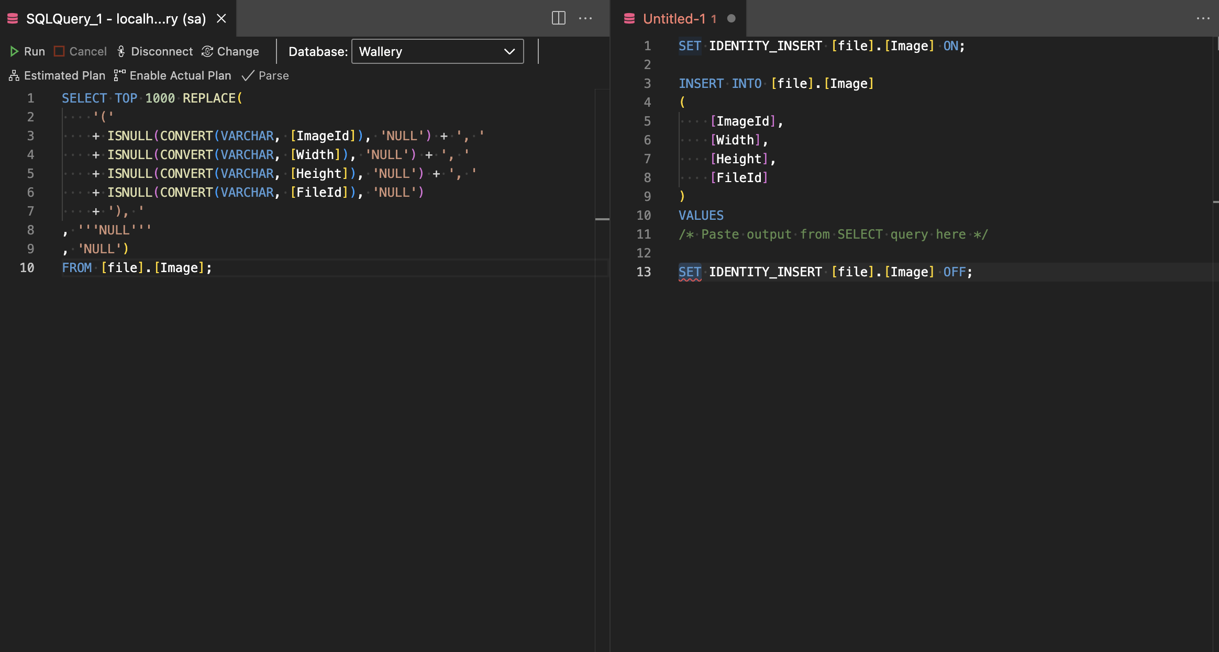The image size is (1219, 652).
Task: Click the Parse checkmark icon
Action: 248,76
